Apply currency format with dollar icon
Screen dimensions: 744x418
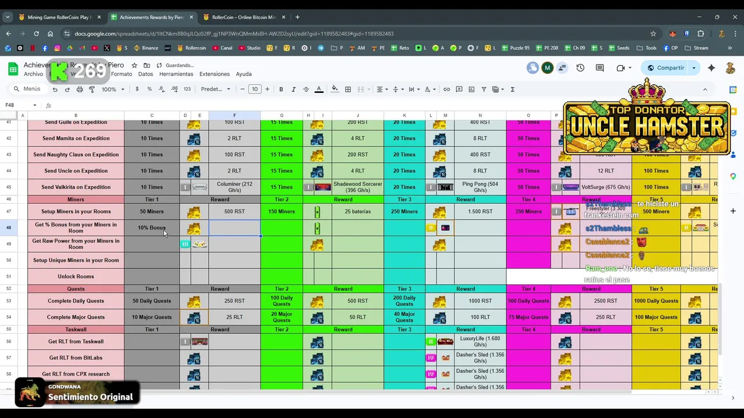pos(137,89)
